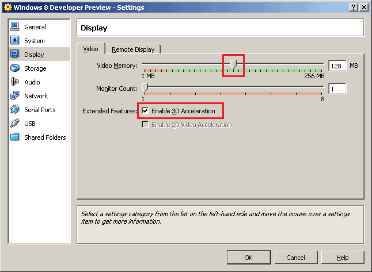372x272 pixels.
Task: Click the System chip icon
Action: (x=15, y=40)
